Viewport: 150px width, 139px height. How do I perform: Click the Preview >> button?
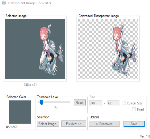[74, 123]
